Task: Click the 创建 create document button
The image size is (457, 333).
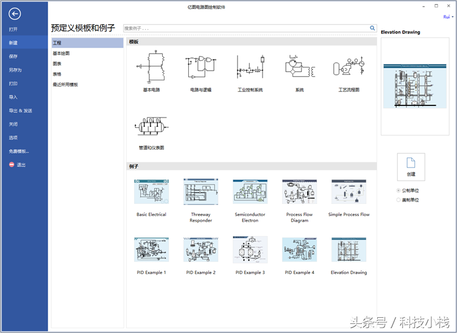Action: 411,167
